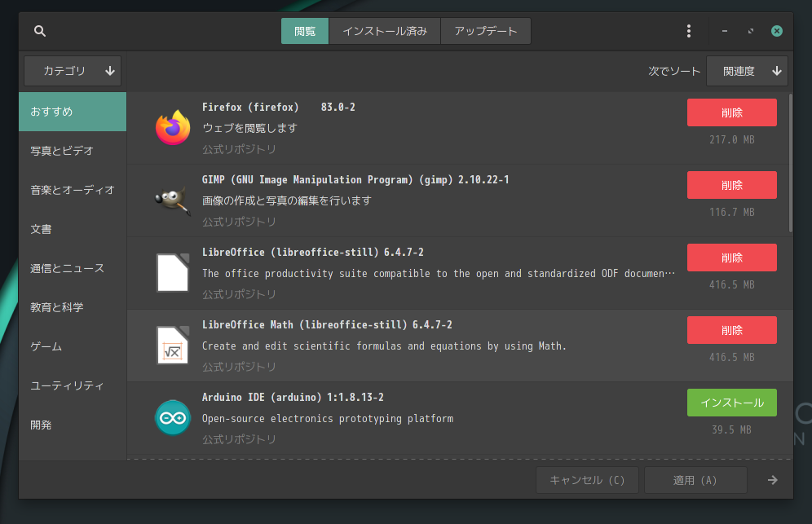Viewport: 812px width, 524px height.
Task: Click the Firefox application icon
Action: [x=173, y=128]
